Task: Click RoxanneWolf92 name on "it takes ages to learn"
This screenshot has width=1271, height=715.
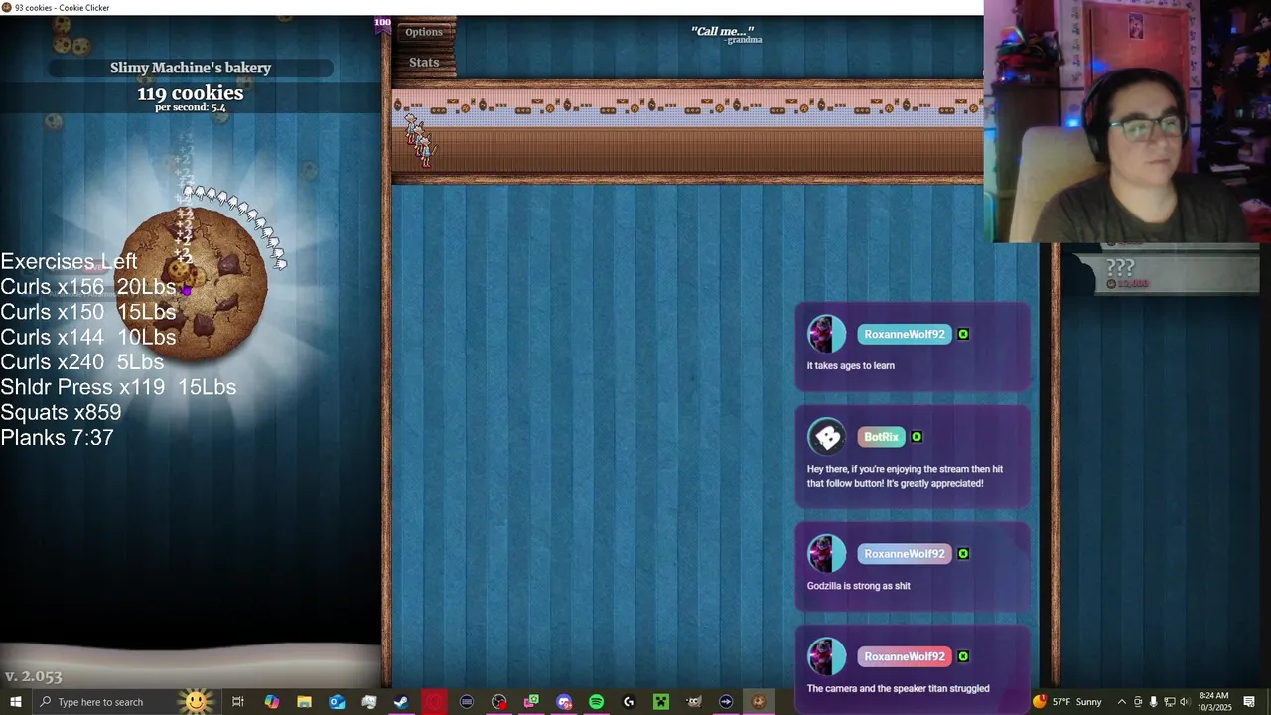Action: coord(904,334)
